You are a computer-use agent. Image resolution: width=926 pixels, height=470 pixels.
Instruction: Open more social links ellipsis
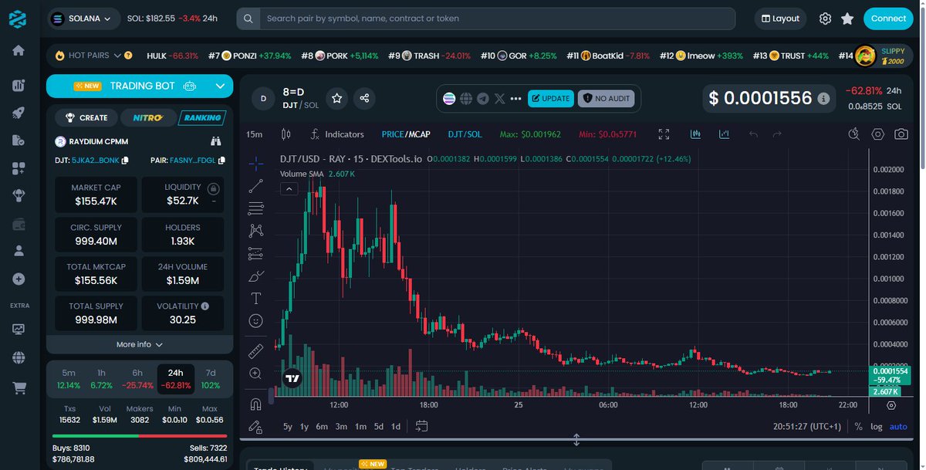click(x=516, y=98)
